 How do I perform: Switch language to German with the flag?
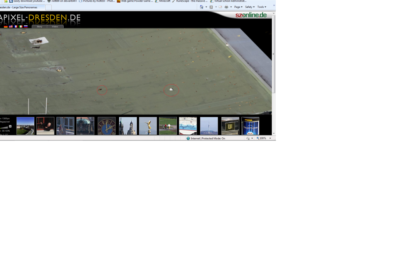point(6,26)
